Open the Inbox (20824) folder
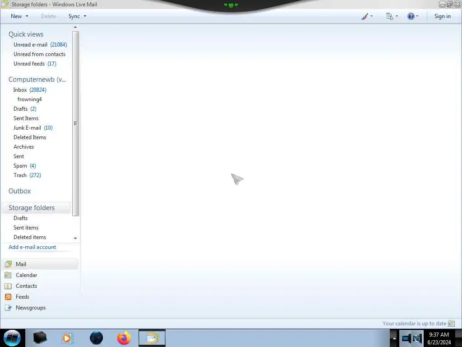This screenshot has width=462, height=347. [30, 90]
